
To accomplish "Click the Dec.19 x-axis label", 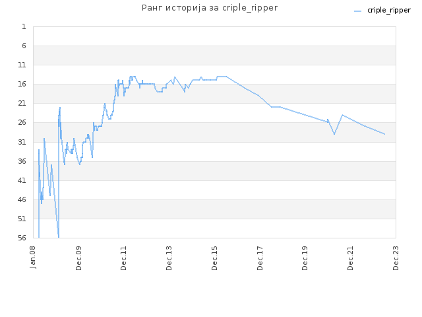I will click(305, 258).
